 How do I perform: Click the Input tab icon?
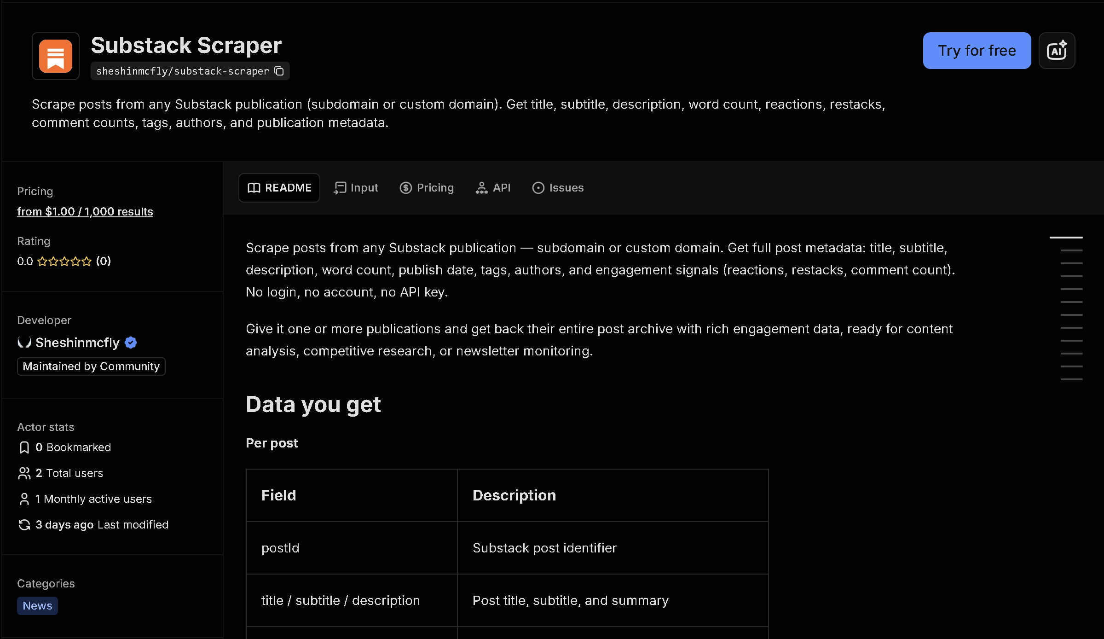point(340,188)
